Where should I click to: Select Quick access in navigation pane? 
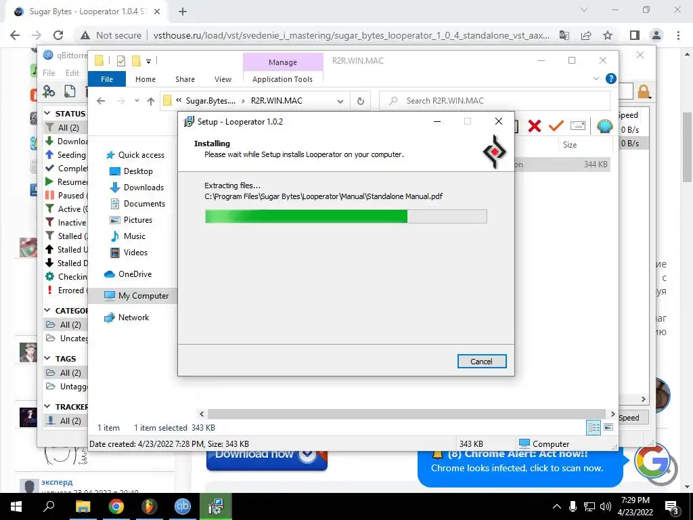click(x=135, y=155)
